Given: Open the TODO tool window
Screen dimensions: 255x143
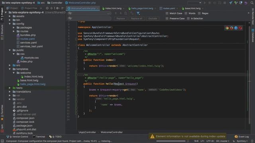Looking at the screenshot, I should tap(55, 137).
